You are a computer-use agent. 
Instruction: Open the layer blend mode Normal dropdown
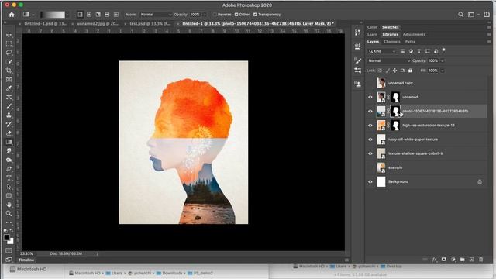(x=389, y=60)
